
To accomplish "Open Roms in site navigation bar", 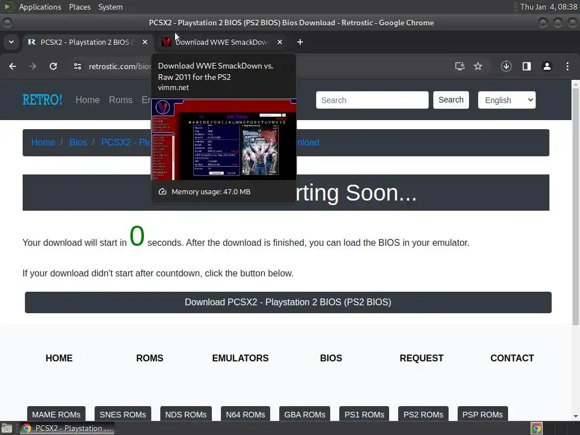I will point(121,100).
